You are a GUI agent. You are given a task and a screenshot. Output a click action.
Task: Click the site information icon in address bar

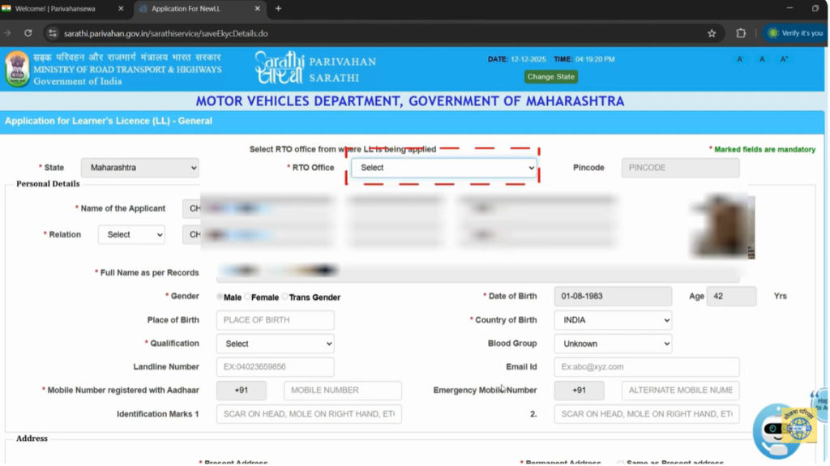click(53, 33)
